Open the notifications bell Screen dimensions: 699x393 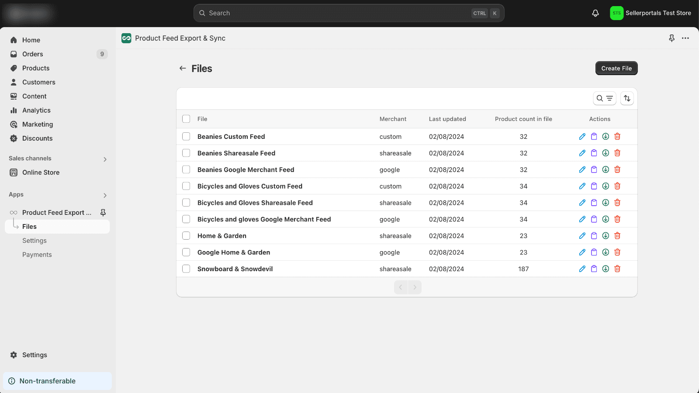(595, 13)
